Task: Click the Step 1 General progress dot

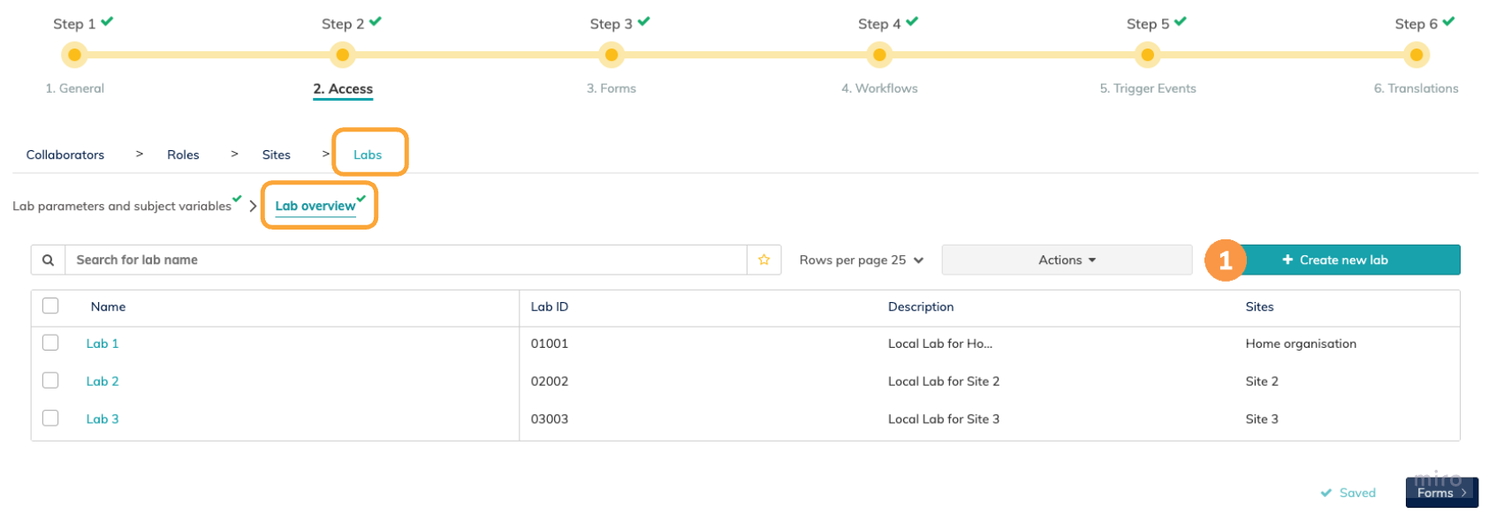Action: pos(75,55)
